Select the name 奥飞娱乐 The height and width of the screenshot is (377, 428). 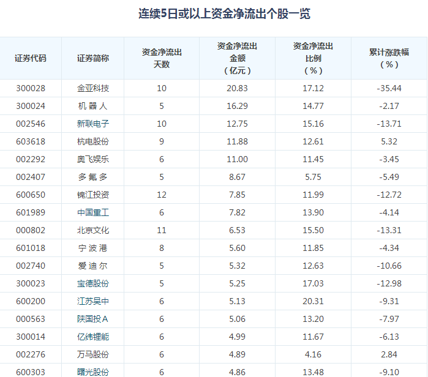(93, 159)
